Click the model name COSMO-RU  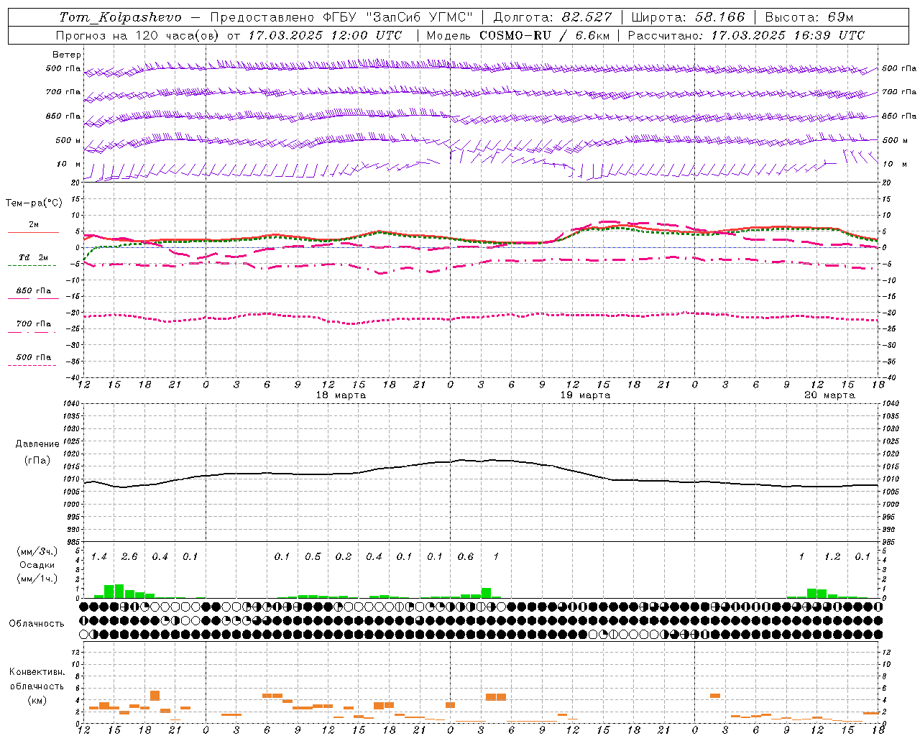point(515,35)
